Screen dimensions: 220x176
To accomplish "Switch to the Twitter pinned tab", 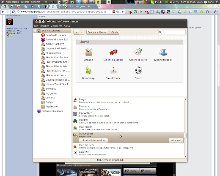I will (26, 6).
